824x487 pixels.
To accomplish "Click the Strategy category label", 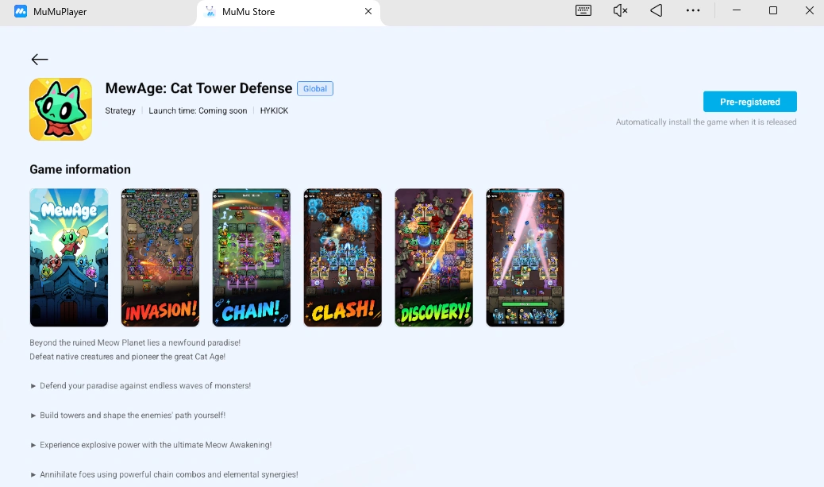I will click(121, 110).
